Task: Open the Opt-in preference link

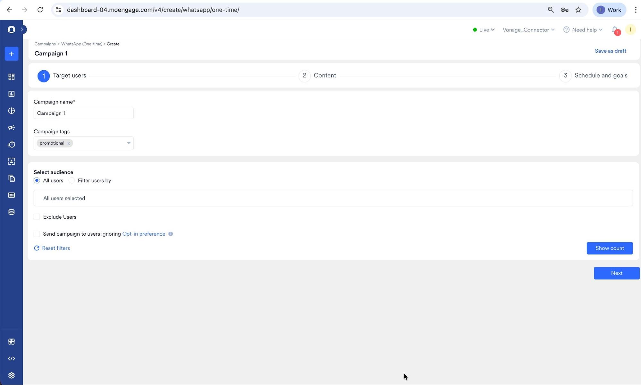Action: 144,234
